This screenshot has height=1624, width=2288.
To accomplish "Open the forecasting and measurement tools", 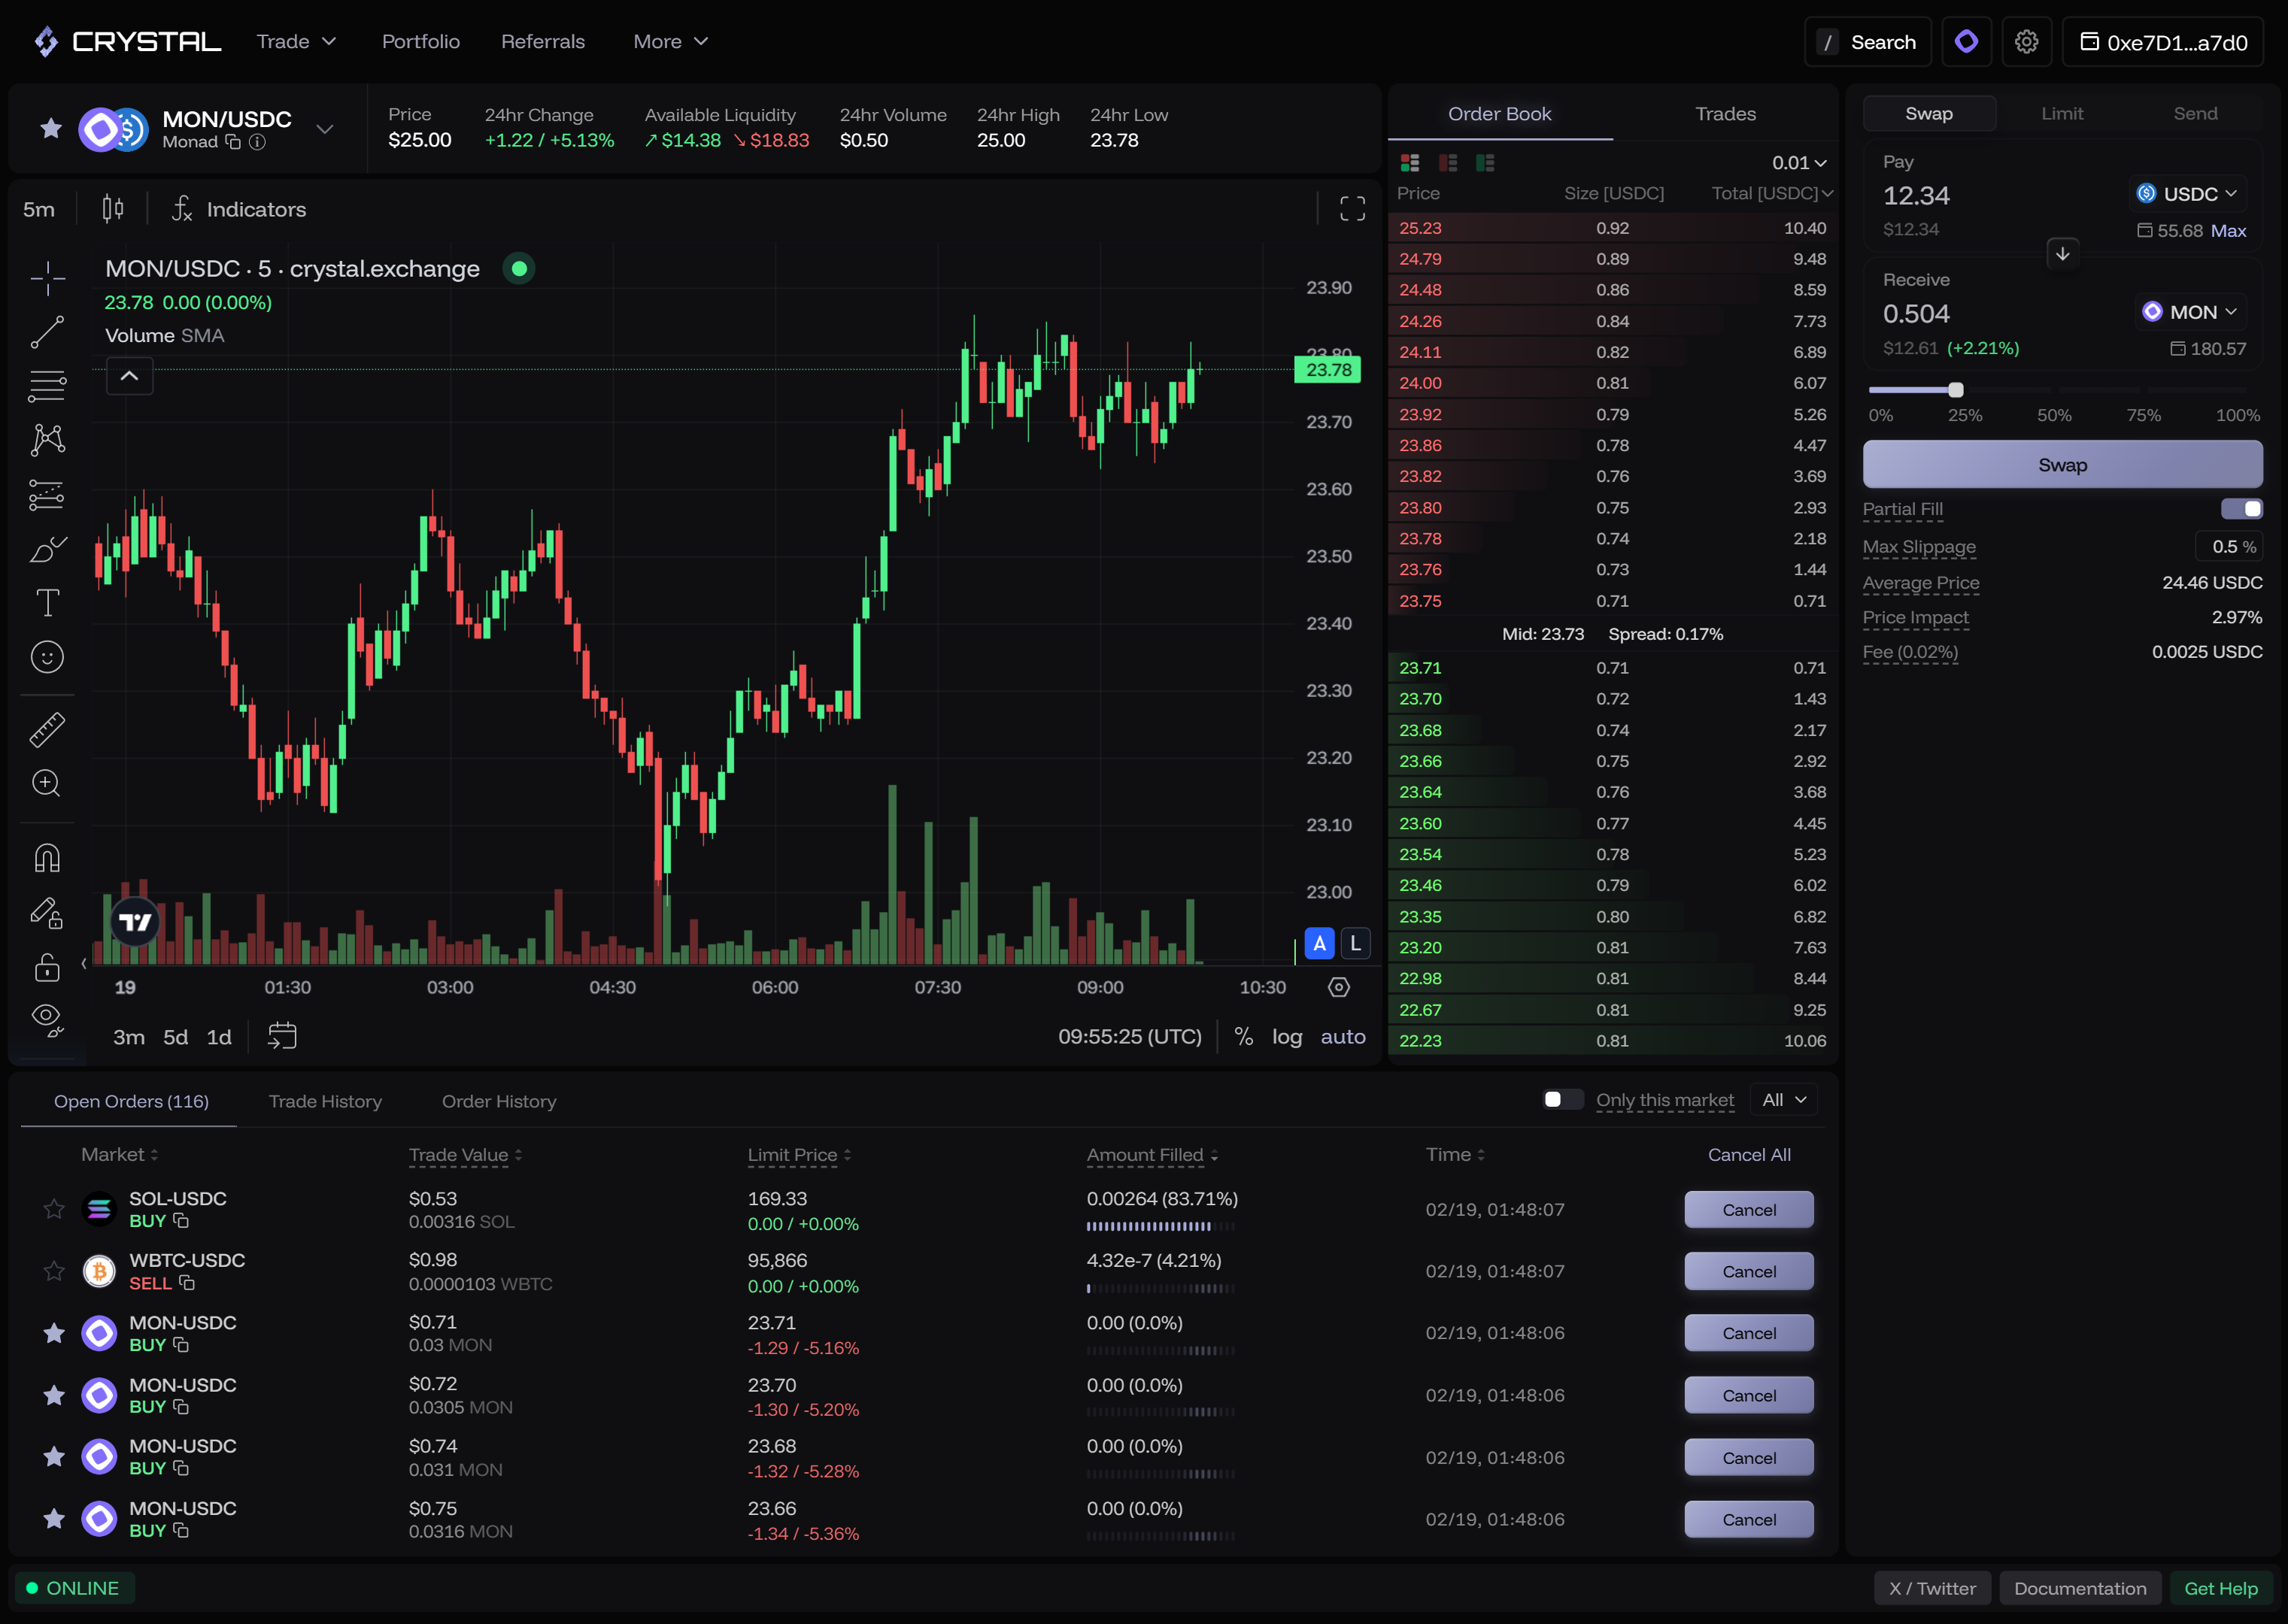I will (x=47, y=494).
